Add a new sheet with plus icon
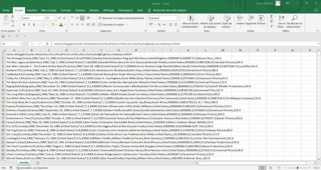321x170 pixels. [x=38, y=163]
